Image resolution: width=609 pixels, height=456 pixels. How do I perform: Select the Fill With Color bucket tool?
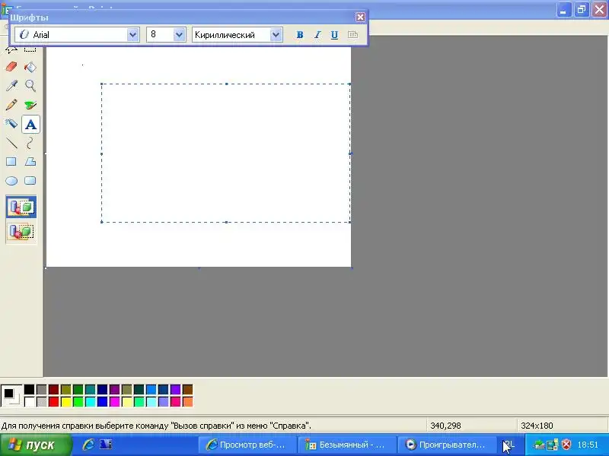pyautogui.click(x=30, y=67)
